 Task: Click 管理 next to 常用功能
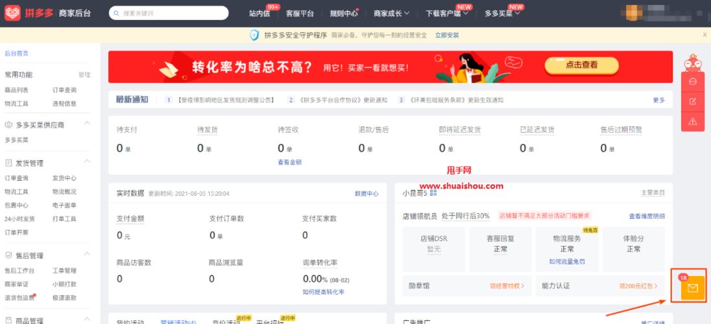tap(84, 75)
